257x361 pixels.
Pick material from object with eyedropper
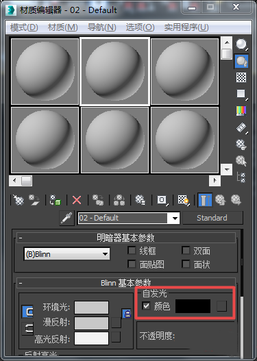coord(66,218)
